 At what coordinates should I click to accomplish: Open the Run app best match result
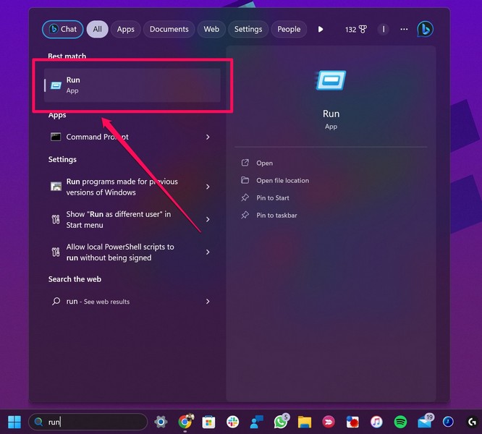tap(132, 85)
